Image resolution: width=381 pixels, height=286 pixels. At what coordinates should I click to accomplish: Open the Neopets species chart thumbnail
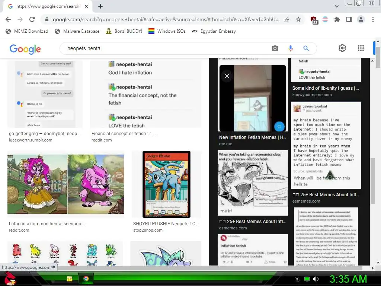[x=65, y=253]
